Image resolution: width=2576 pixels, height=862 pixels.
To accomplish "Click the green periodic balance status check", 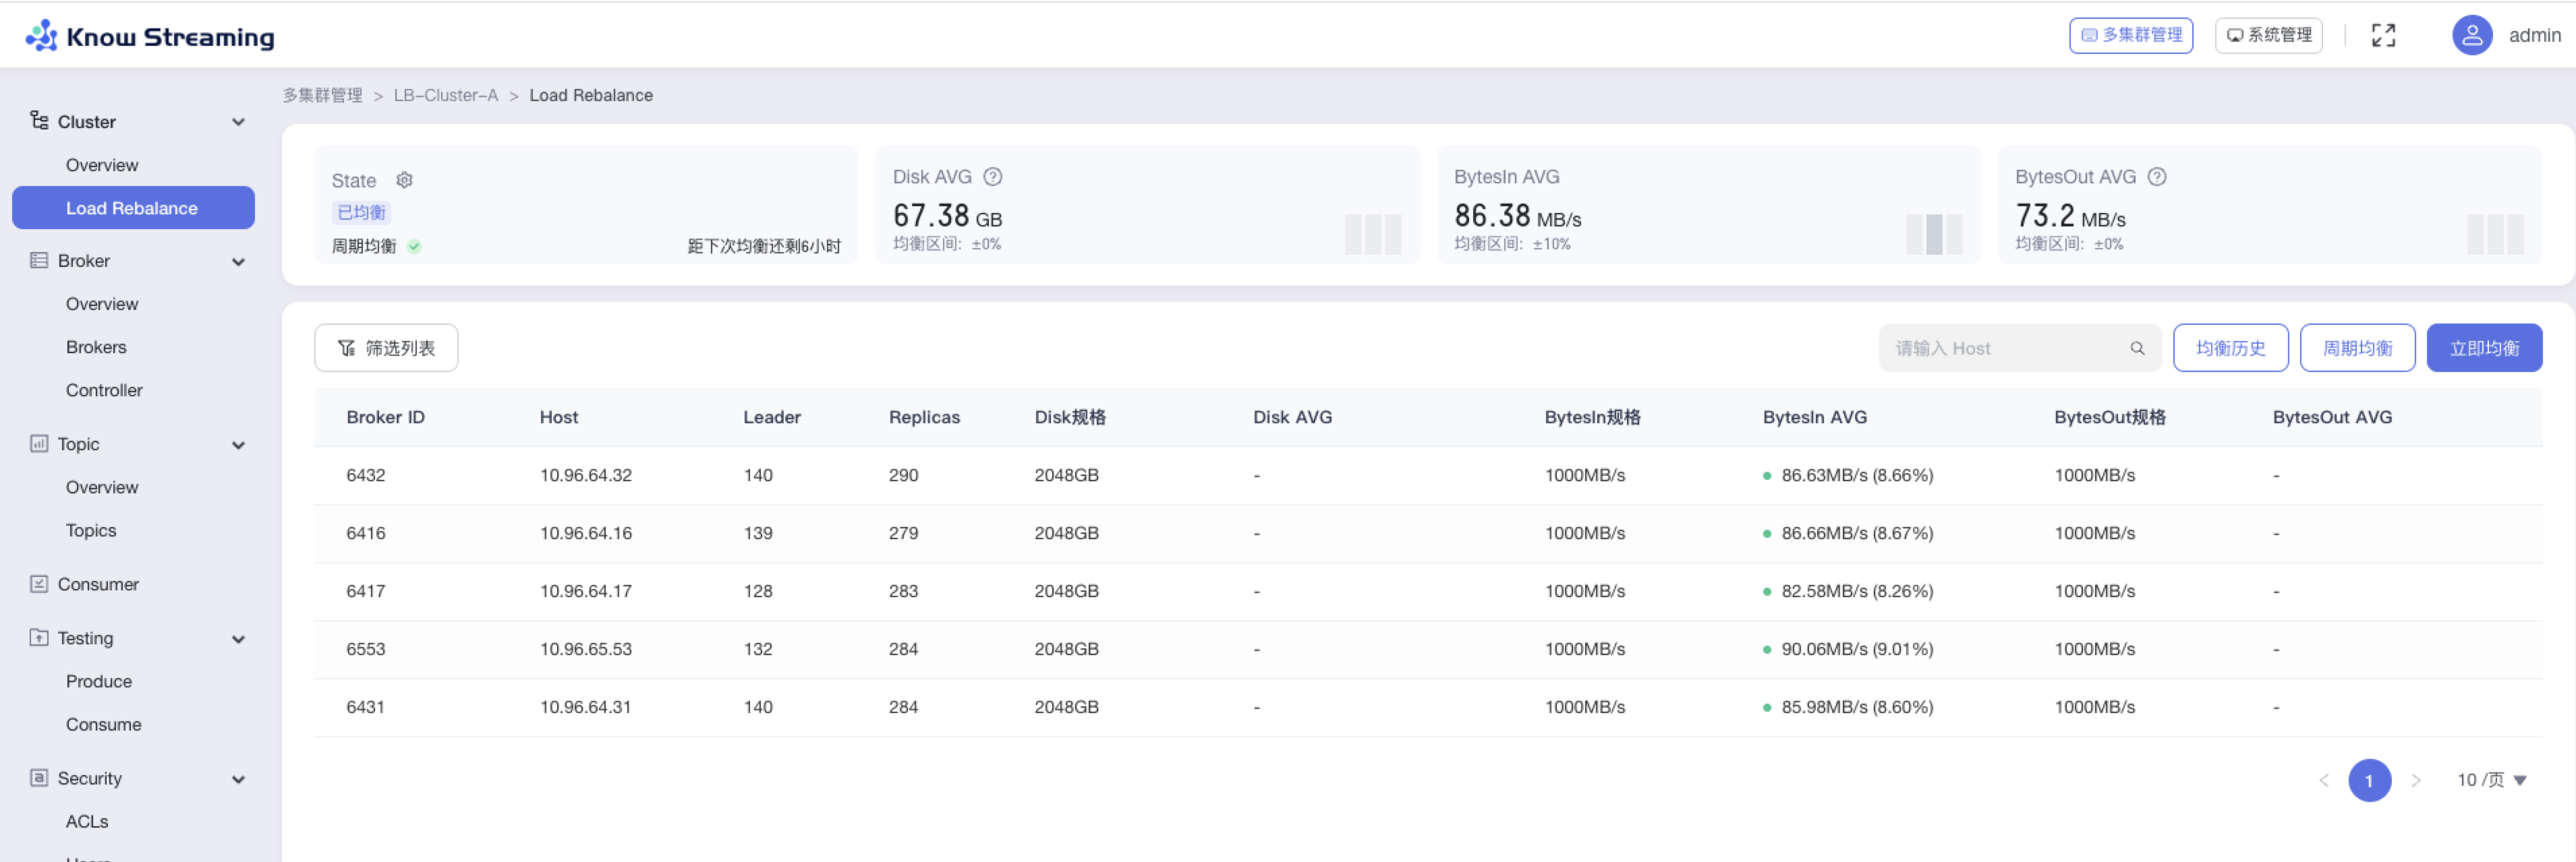I will tap(414, 247).
